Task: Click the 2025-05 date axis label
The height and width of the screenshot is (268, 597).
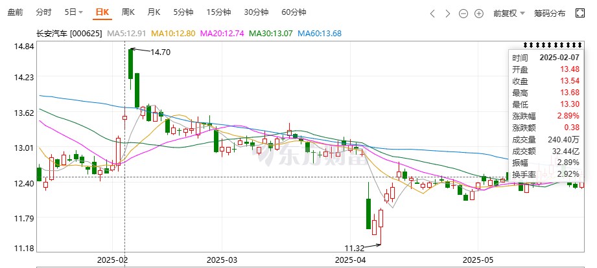Action: point(477,260)
